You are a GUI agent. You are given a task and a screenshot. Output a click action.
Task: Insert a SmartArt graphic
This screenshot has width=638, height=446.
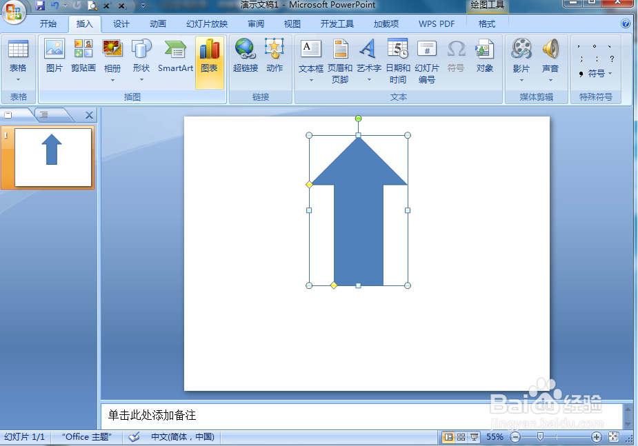tap(175, 57)
